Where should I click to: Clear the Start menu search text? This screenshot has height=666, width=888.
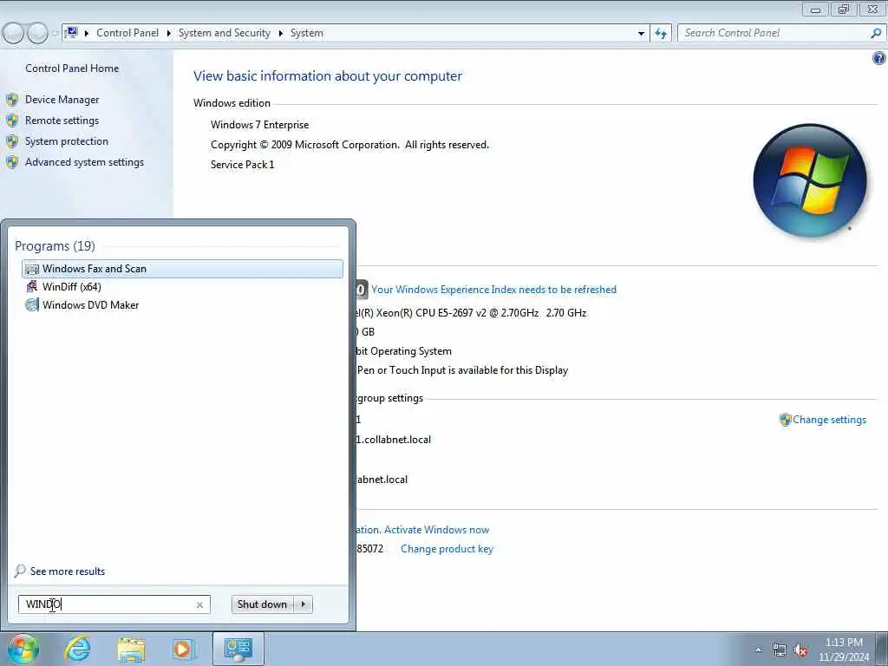199,604
